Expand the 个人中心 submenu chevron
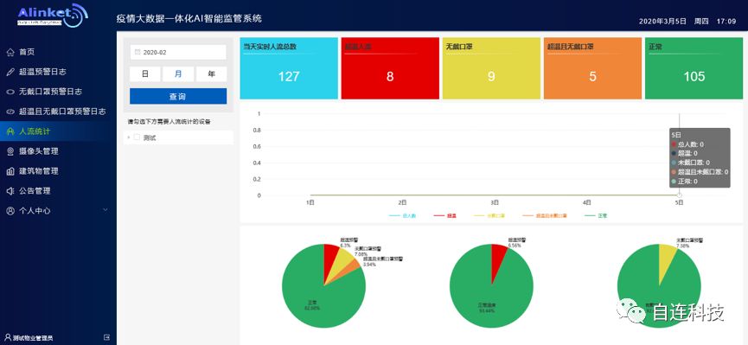 [x=105, y=210]
